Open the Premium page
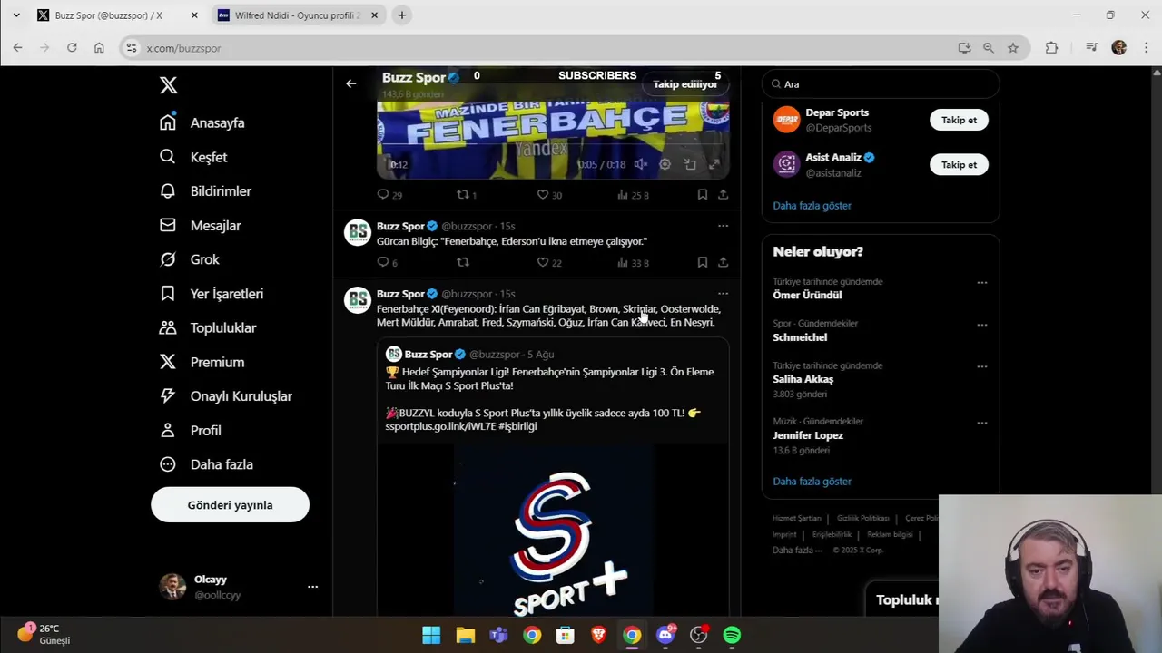The height and width of the screenshot is (653, 1162). click(202, 362)
